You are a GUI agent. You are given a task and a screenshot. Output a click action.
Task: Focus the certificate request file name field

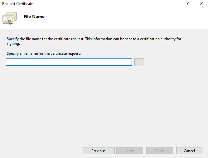pos(69,62)
